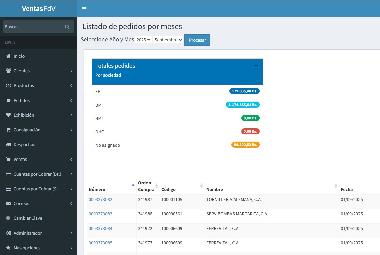
Task: Click the truck icon beside Despachos
Action: 8,144
